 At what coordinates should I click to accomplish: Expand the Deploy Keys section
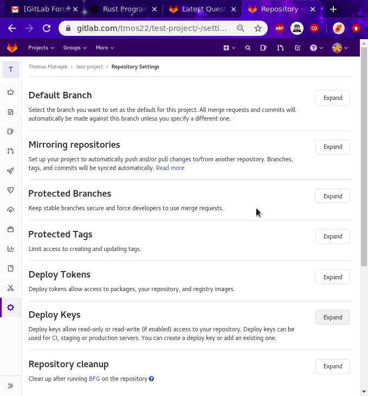click(332, 317)
